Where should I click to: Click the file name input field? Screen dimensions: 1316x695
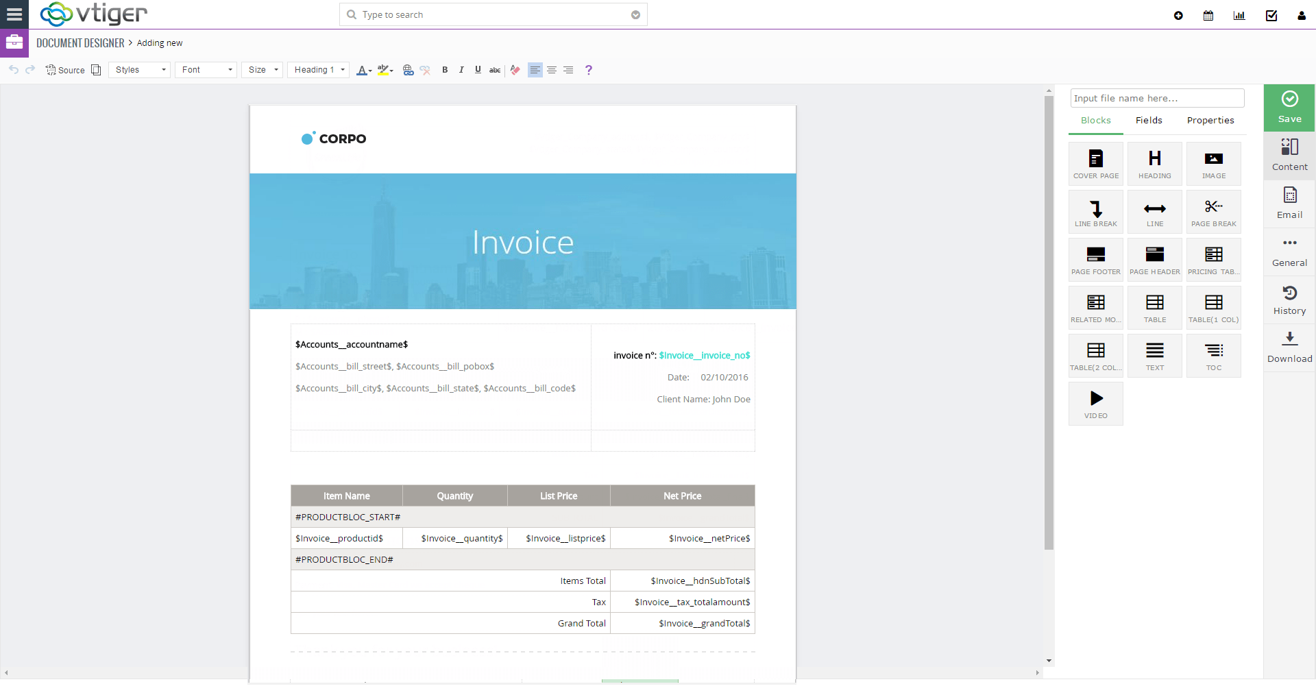1157,98
